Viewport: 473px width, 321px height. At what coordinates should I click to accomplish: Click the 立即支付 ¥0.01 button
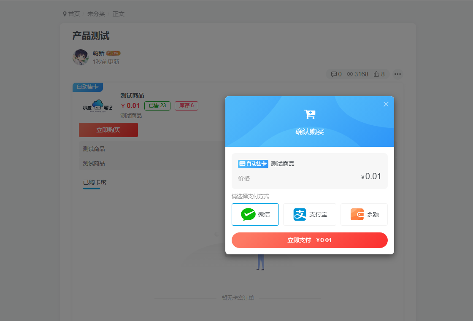click(309, 240)
